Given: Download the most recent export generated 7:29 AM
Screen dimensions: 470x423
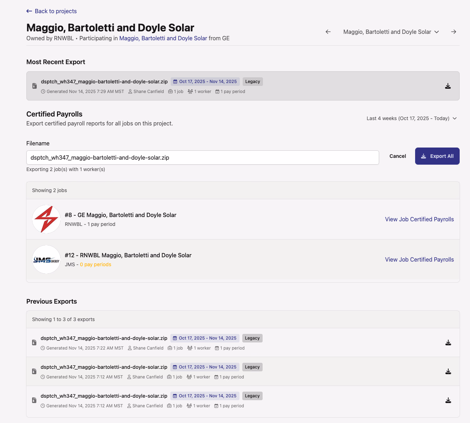Looking at the screenshot, I should coord(448,86).
